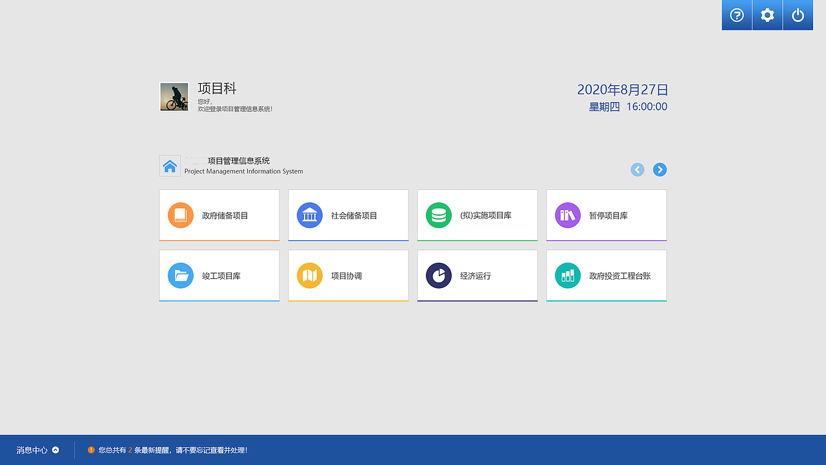Click the blue folder icon for 竣工项目库
826x465 pixels.
(181, 276)
